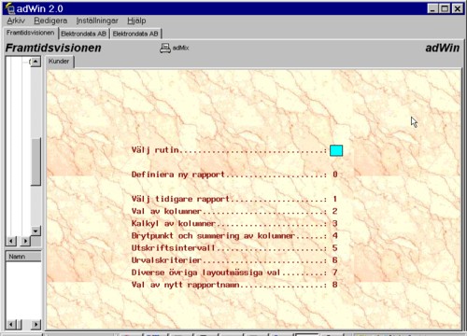
Task: Open the Hjälp menu
Action: [136, 21]
